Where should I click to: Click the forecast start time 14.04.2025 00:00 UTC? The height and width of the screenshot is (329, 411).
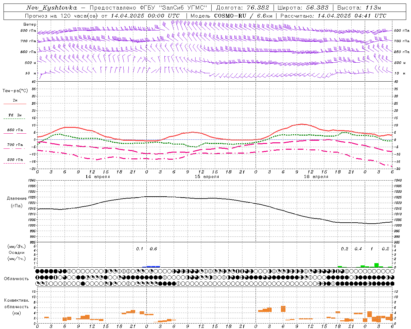(x=145, y=16)
